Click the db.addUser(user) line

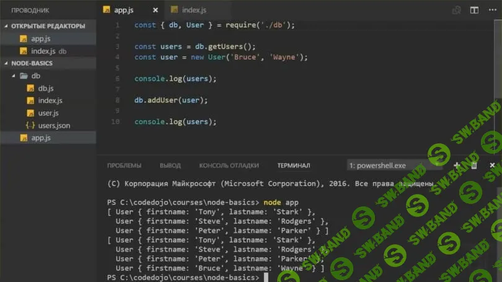tap(171, 100)
